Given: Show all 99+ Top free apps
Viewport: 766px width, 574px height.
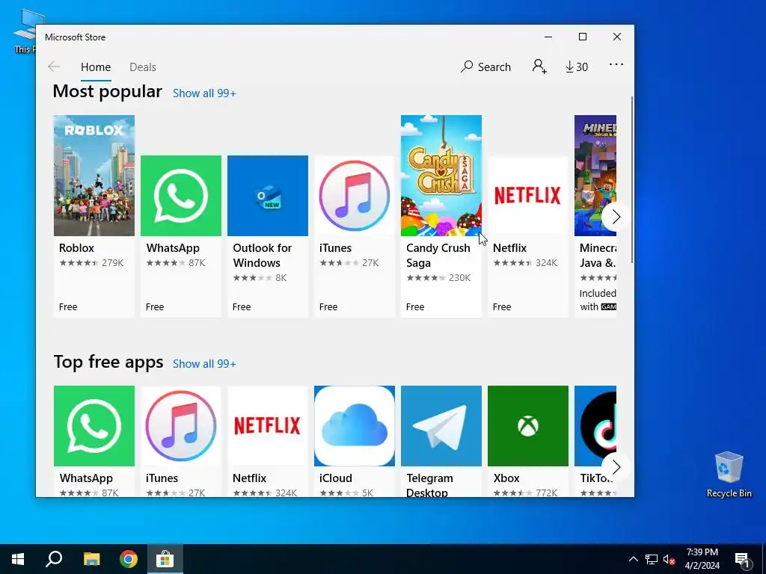Looking at the screenshot, I should click(x=204, y=364).
